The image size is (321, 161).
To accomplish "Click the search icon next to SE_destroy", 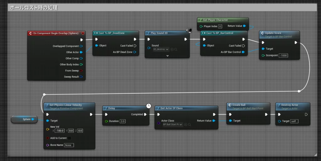I will coord(176,49).
